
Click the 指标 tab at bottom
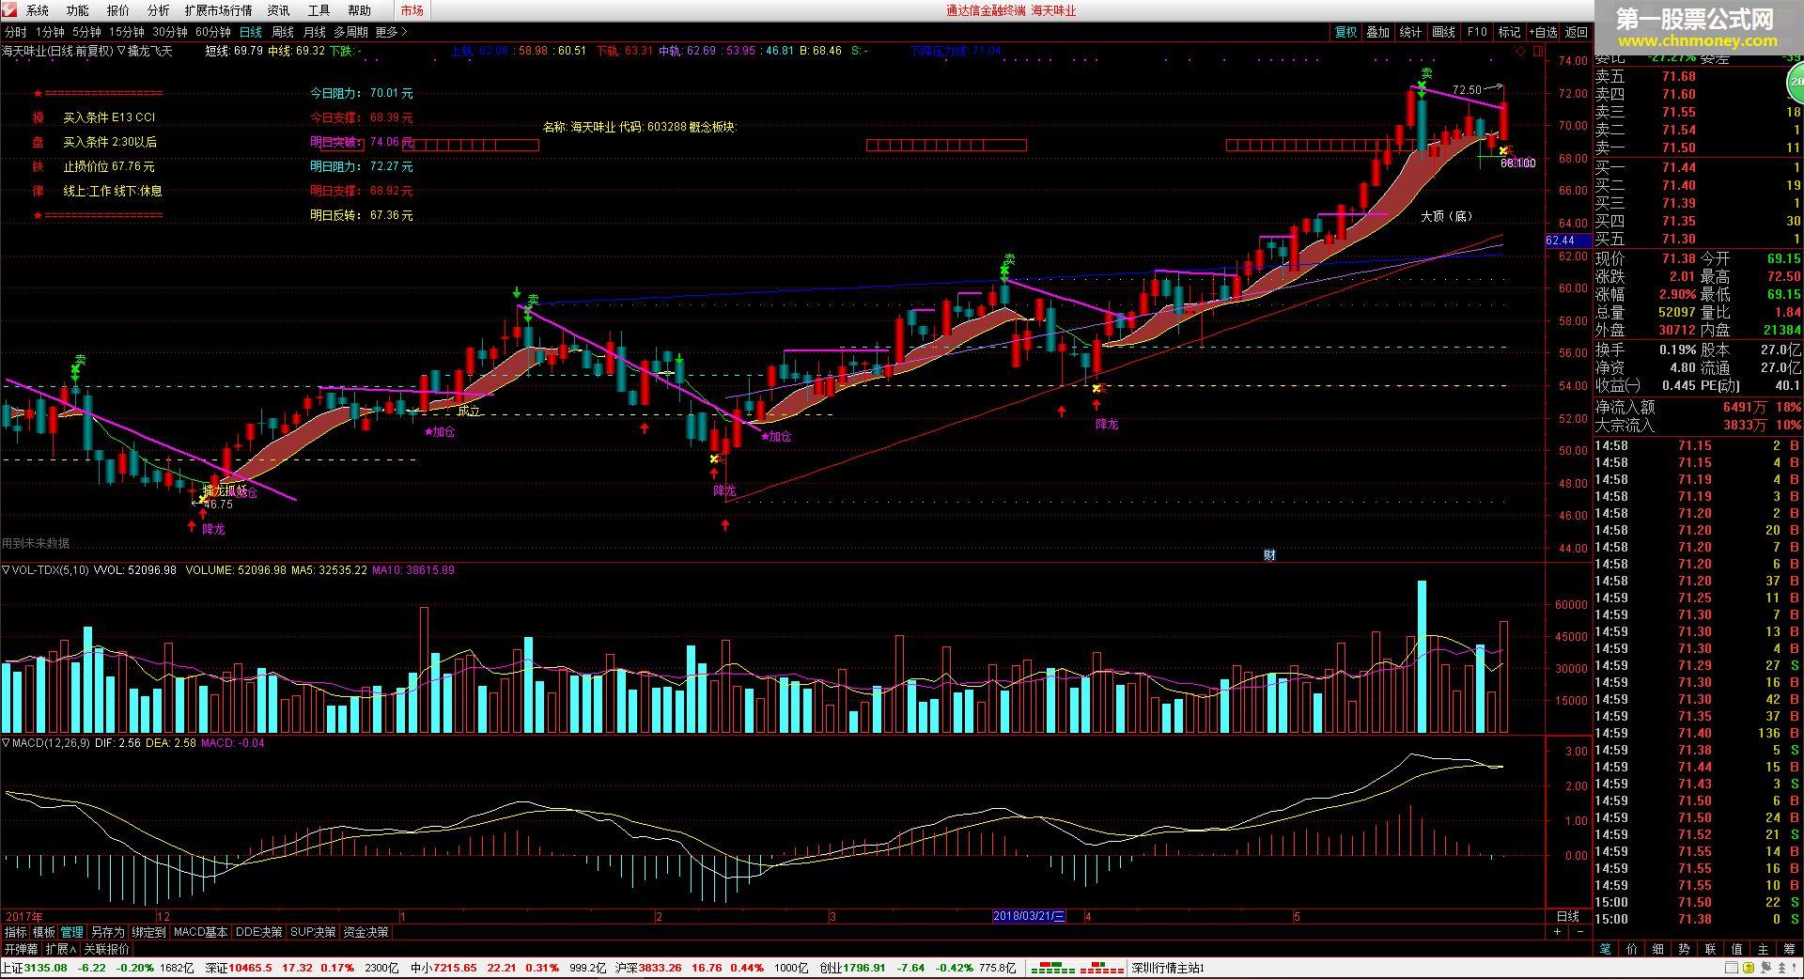tap(15, 932)
